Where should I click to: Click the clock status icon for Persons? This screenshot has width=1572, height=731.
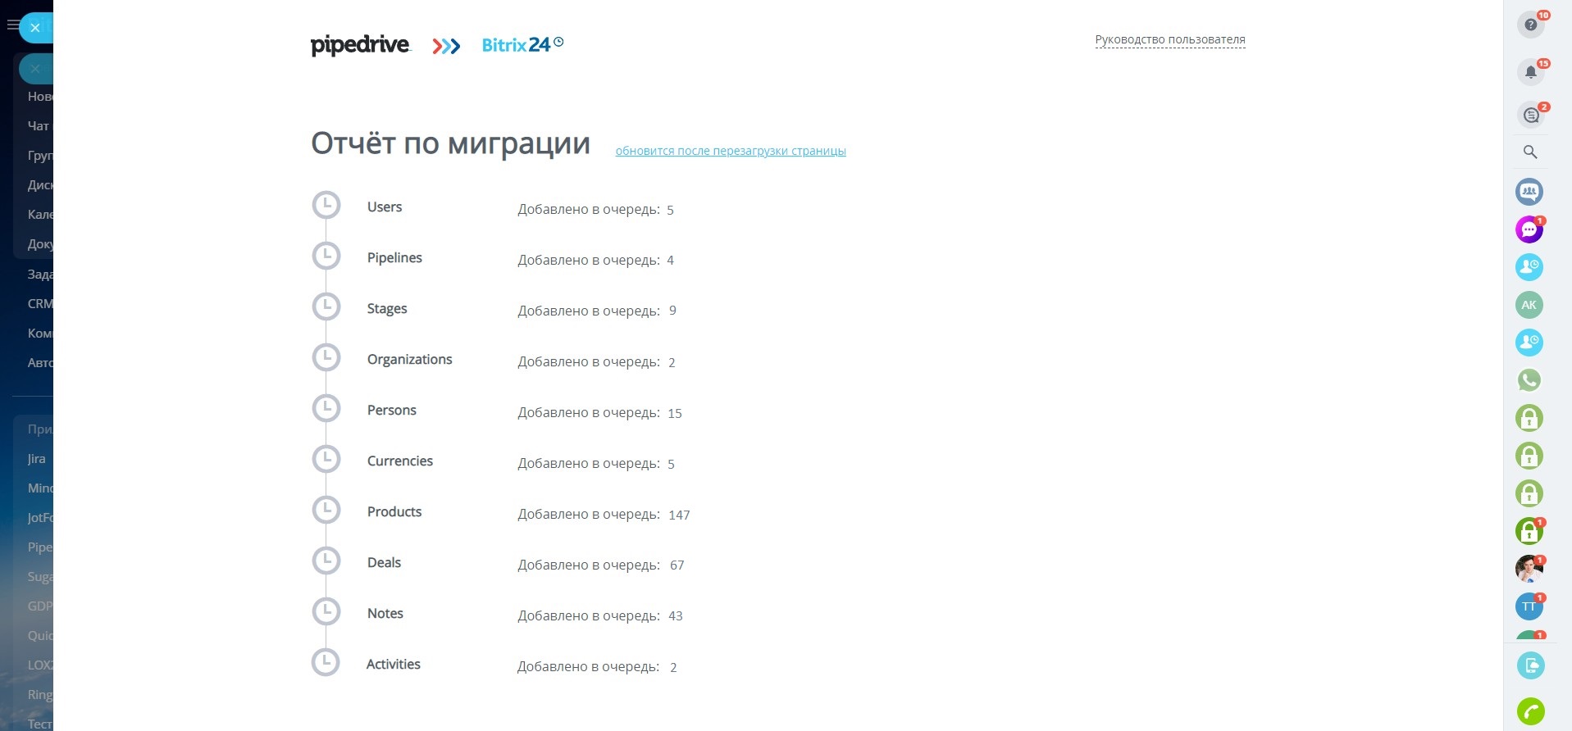tap(326, 408)
